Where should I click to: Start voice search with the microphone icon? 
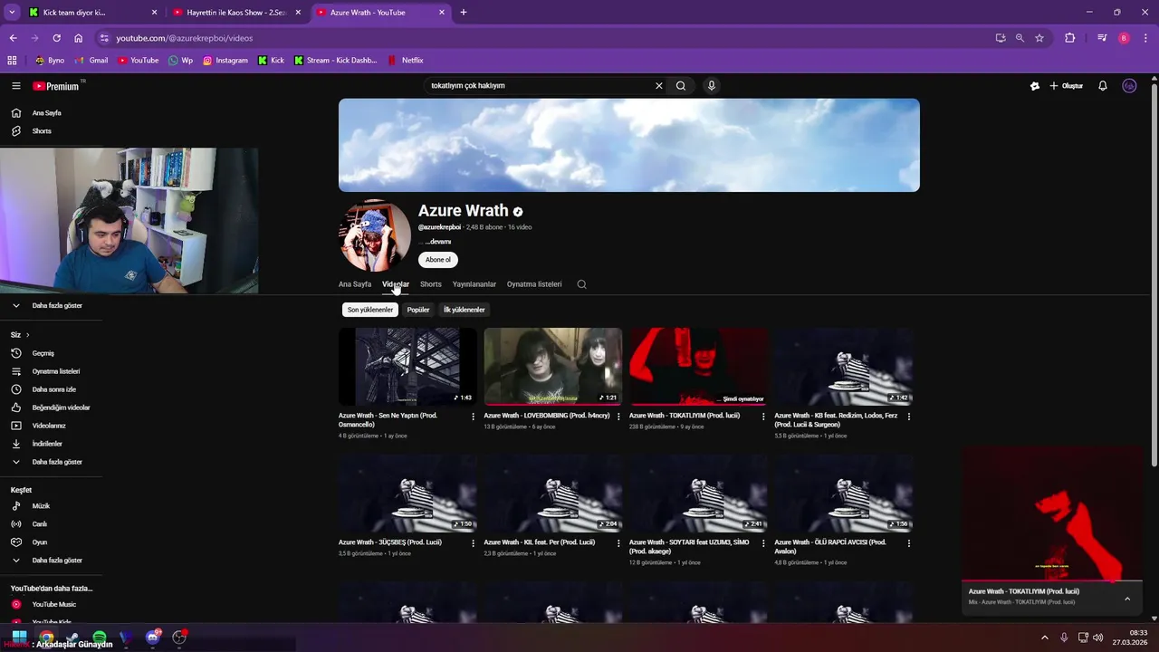tap(712, 85)
